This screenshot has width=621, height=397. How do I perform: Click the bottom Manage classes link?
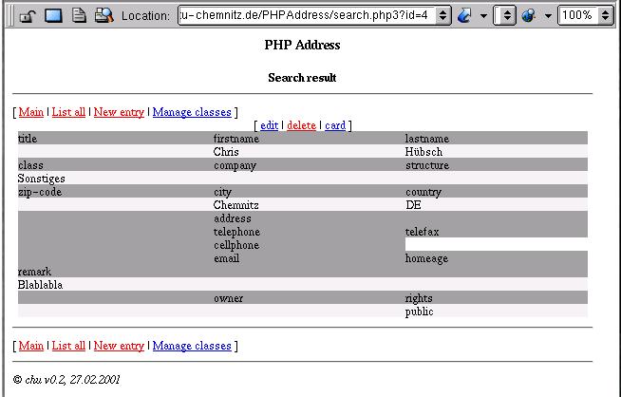[191, 346]
